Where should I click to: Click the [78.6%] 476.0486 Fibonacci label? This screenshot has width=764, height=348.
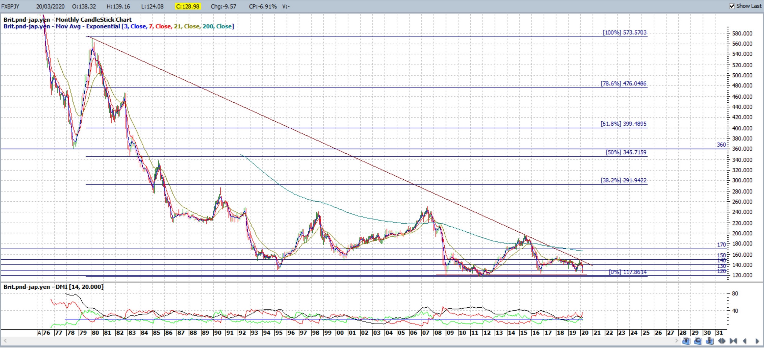623,83
